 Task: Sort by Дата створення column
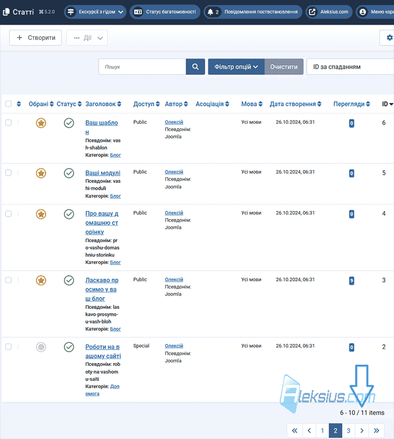(x=295, y=104)
